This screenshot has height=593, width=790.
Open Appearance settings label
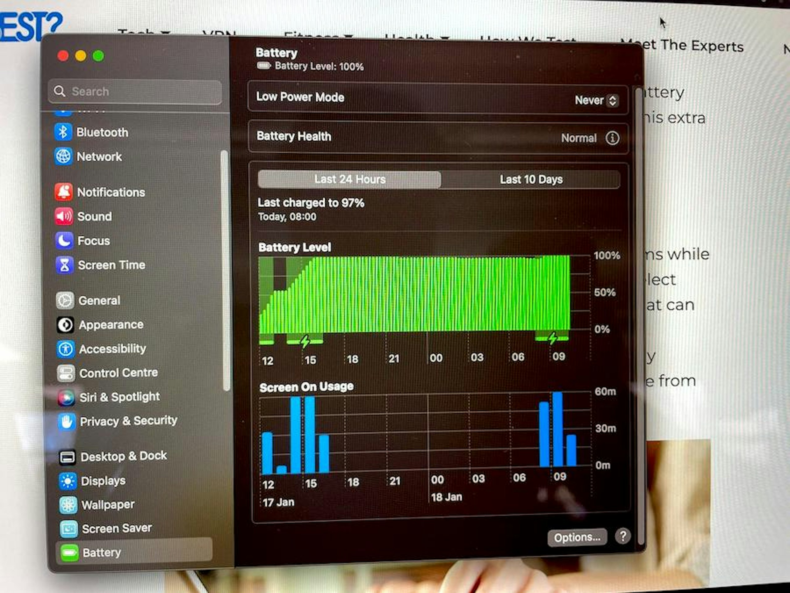(x=111, y=325)
